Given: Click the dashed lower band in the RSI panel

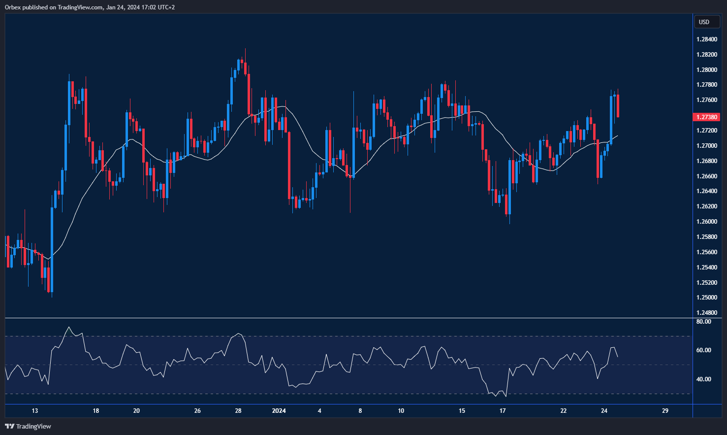Looking at the screenshot, I should pos(345,394).
